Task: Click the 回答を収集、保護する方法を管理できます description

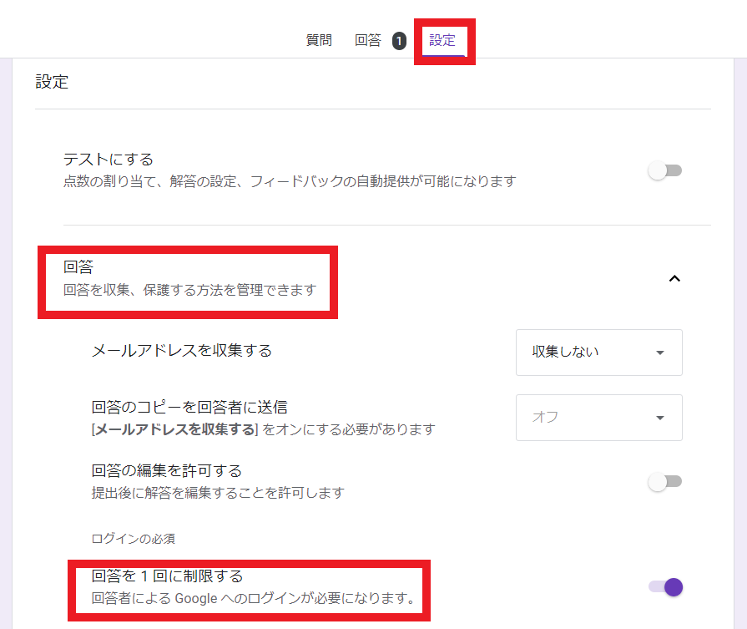Action: pos(190,290)
